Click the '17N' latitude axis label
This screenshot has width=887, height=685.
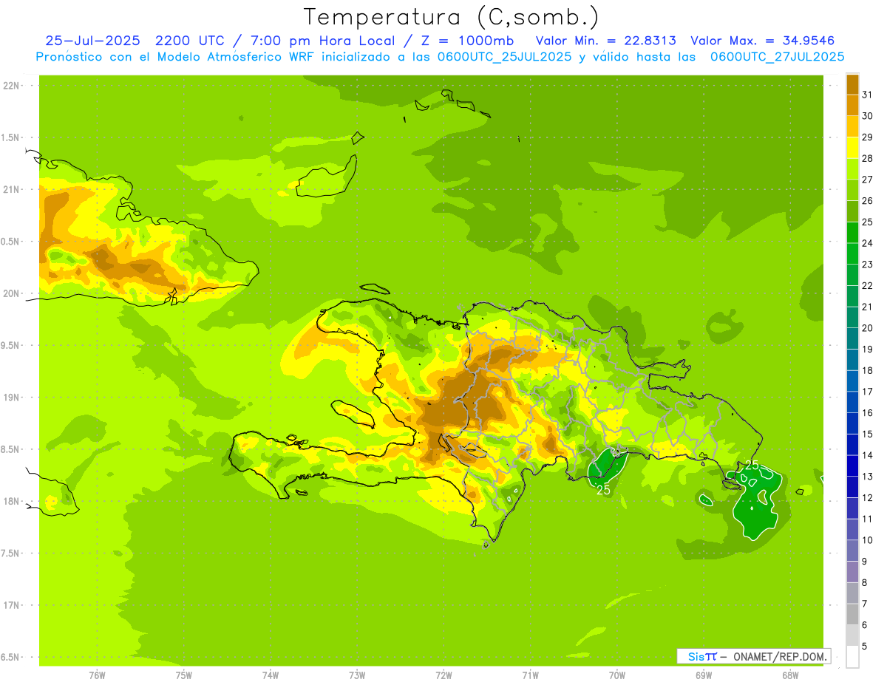point(10,606)
